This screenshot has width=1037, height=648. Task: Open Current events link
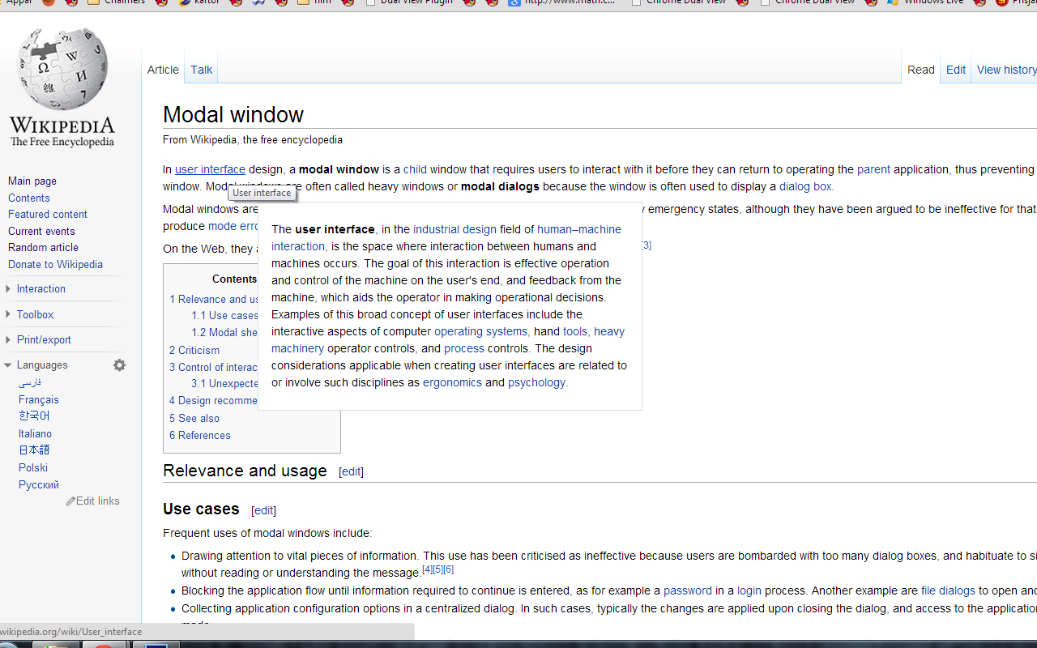tap(41, 232)
